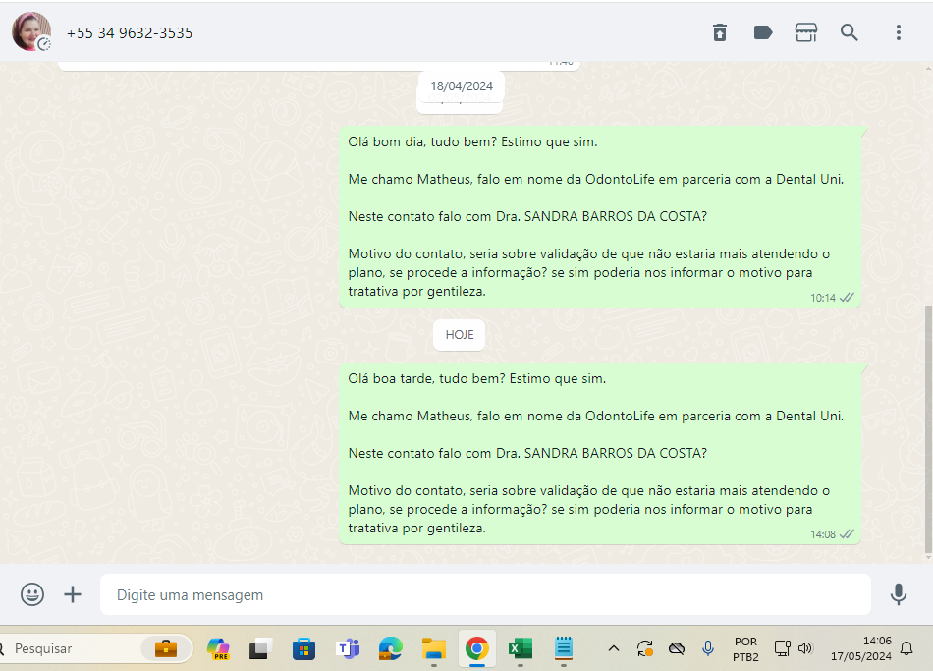Click the taskbar Pesquisar search box

point(96,648)
